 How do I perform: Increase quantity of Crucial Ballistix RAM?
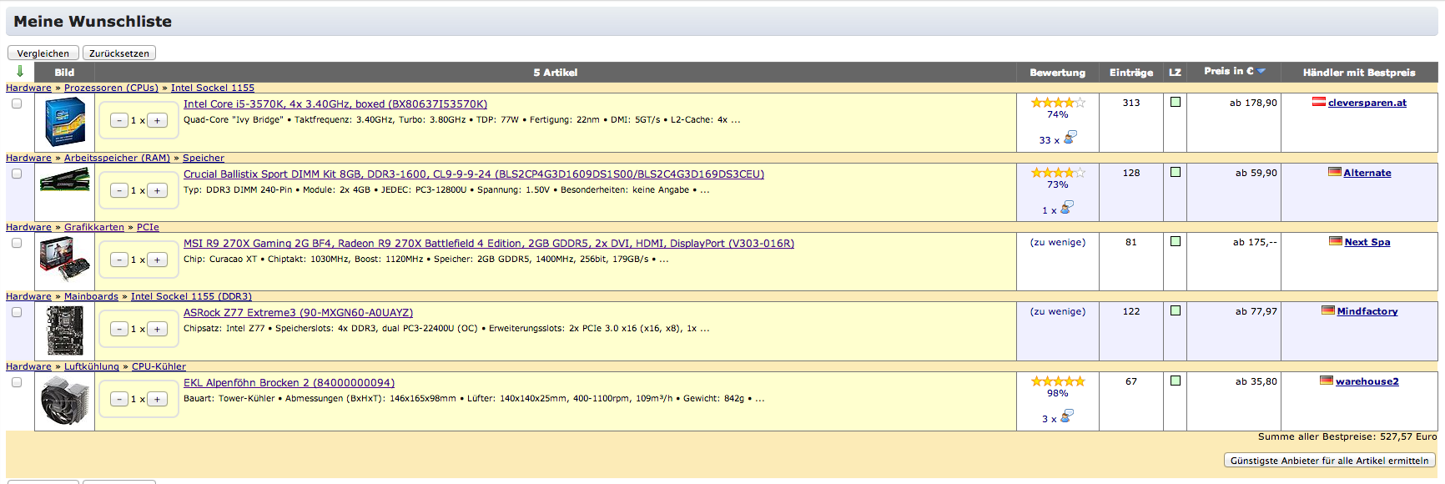pyautogui.click(x=157, y=190)
